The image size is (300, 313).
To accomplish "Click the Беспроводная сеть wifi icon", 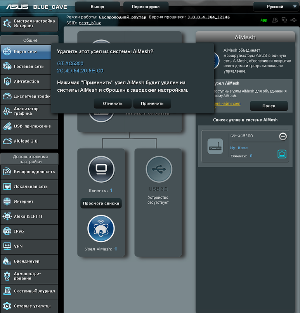I will [7, 171].
